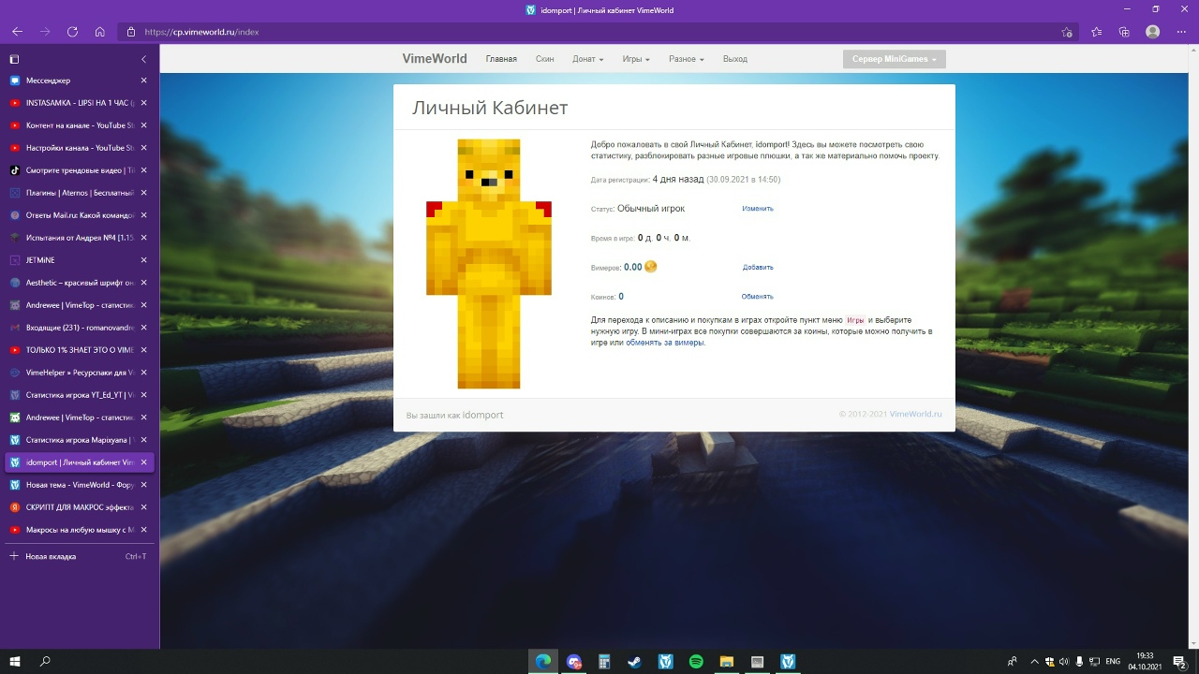
Task: Open Steam from the taskbar
Action: coord(635,662)
